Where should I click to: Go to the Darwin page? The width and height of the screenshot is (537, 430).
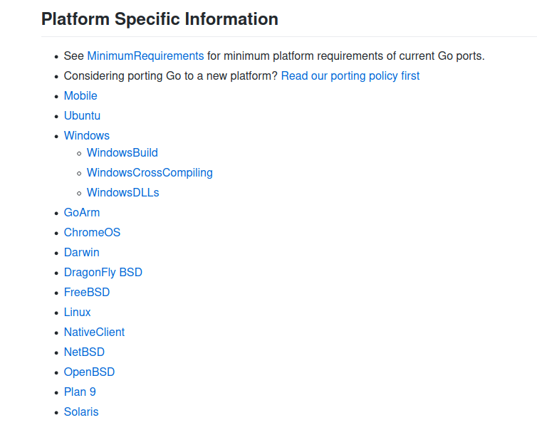[82, 252]
